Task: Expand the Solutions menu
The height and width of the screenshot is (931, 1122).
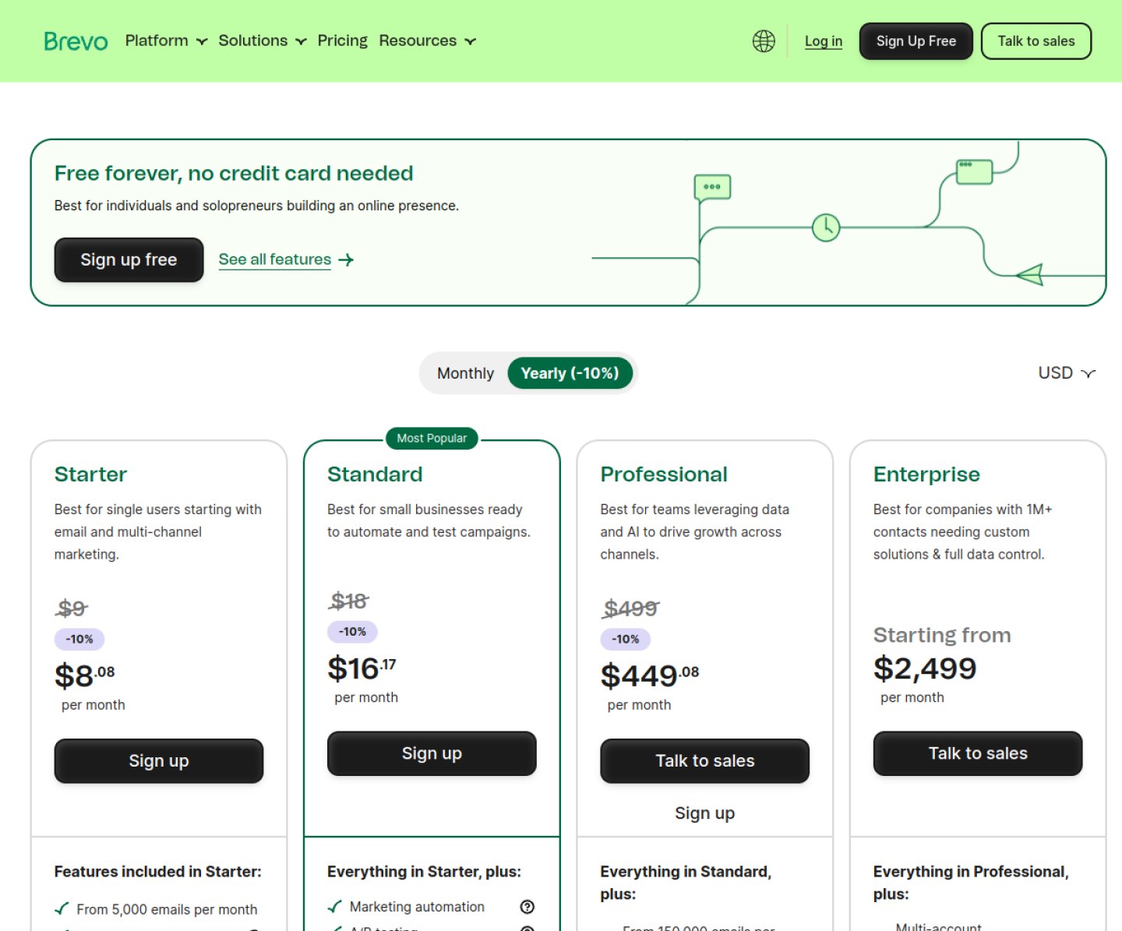Action: coord(262,41)
